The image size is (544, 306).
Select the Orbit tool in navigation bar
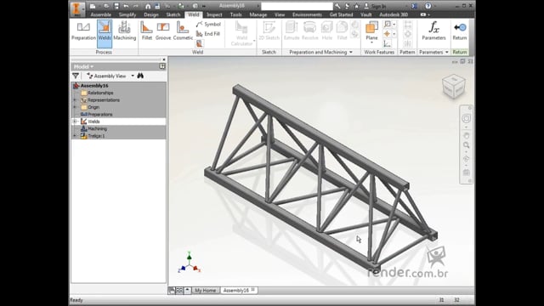pyautogui.click(x=467, y=159)
